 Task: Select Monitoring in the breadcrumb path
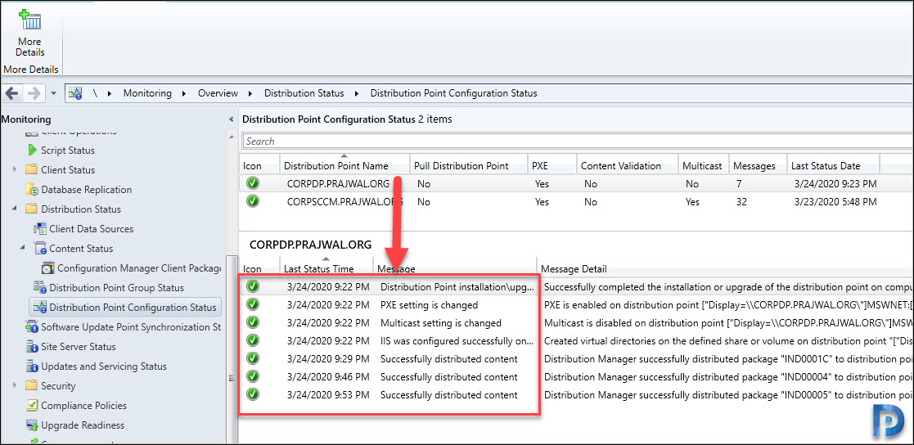point(147,93)
